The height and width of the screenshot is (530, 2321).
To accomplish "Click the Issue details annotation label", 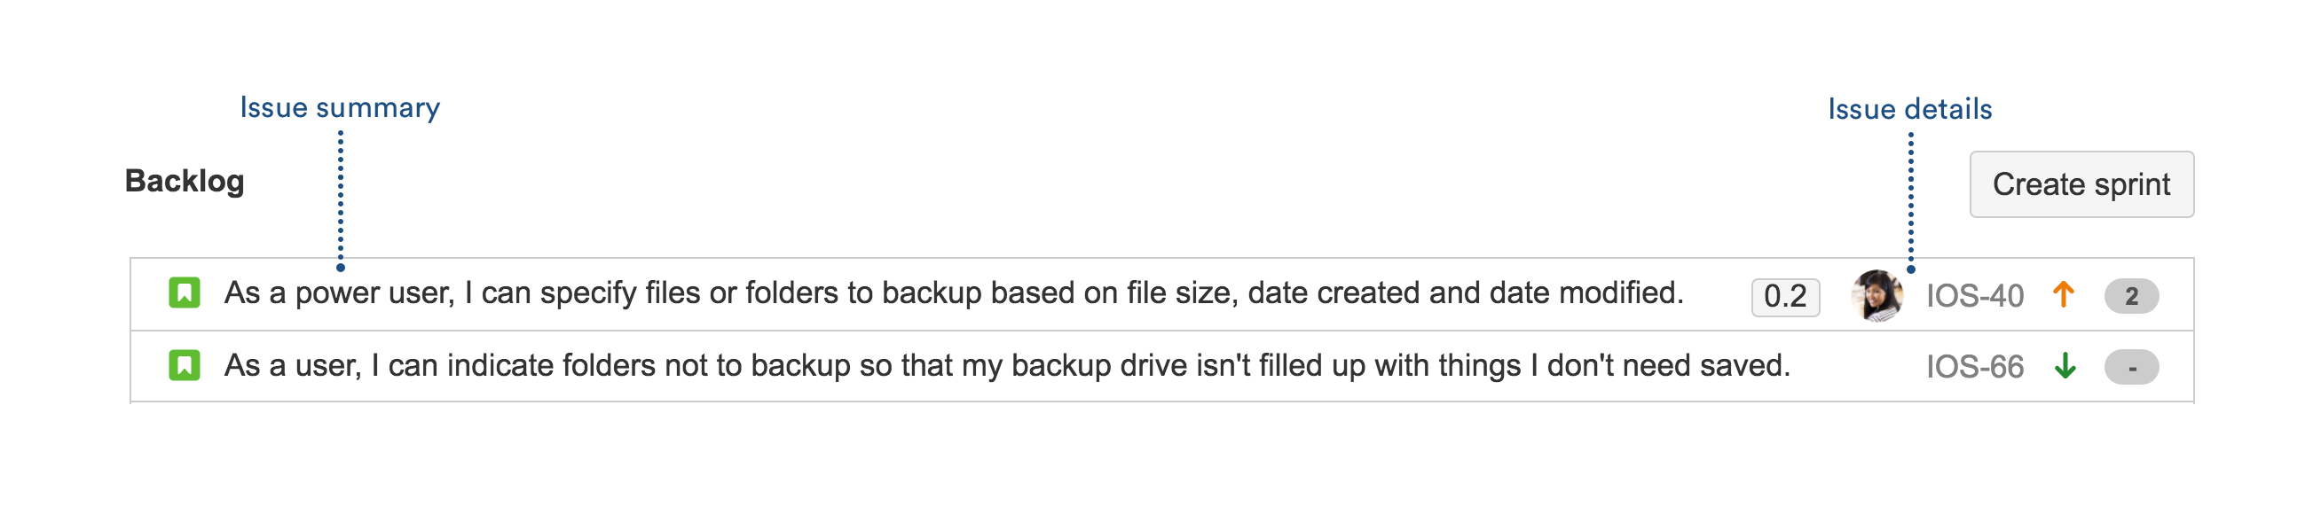I will pyautogui.click(x=1909, y=109).
